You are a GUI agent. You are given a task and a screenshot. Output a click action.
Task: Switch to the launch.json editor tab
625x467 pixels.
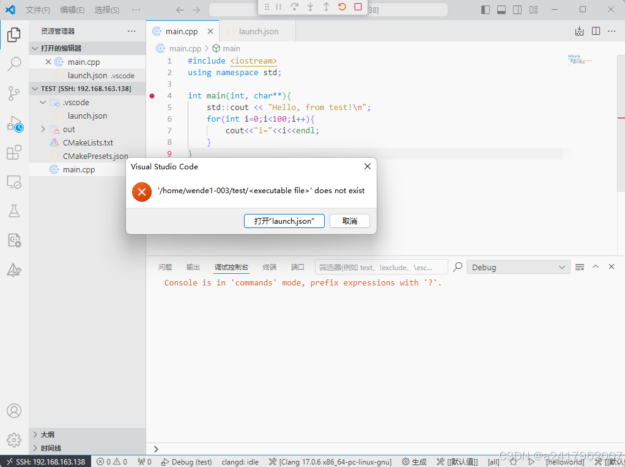coord(257,31)
